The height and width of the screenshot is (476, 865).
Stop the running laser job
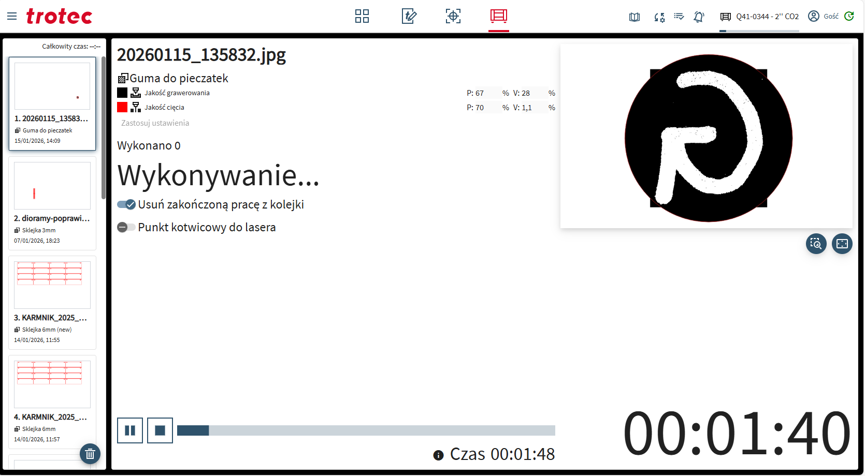(160, 430)
